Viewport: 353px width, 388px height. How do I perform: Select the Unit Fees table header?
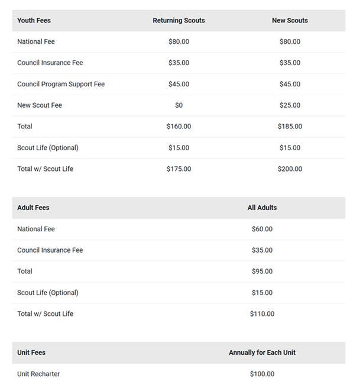pyautogui.click(x=31, y=353)
